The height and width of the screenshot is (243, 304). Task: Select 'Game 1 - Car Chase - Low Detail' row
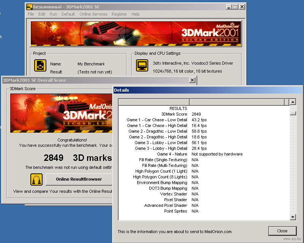point(204,120)
